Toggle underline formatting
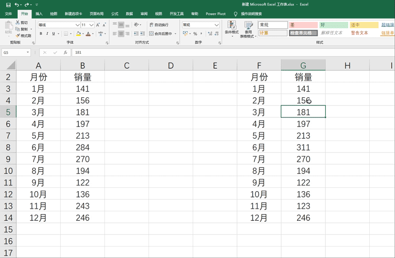 pos(53,33)
